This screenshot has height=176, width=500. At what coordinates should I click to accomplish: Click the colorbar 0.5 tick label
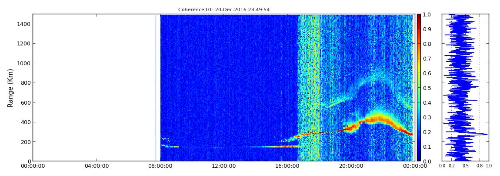pyautogui.click(x=427, y=88)
